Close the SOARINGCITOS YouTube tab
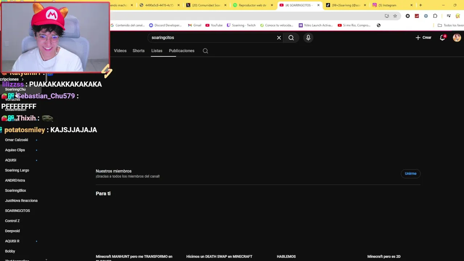The height and width of the screenshot is (261, 464). (x=318, y=5)
